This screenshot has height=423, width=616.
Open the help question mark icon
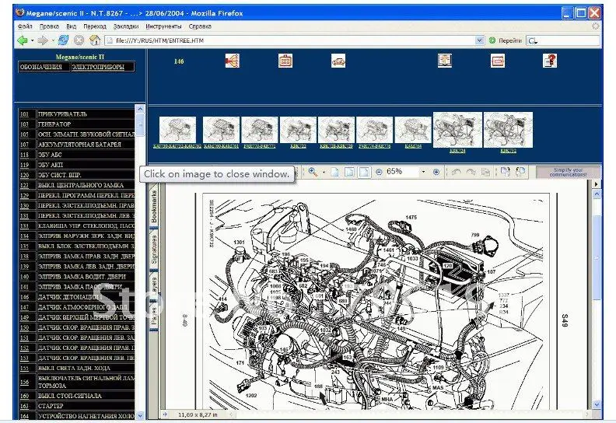(x=550, y=61)
